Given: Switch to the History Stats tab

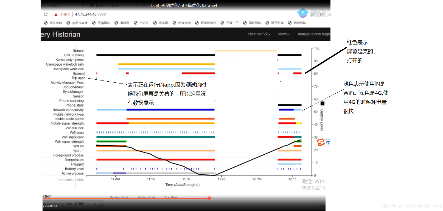Looking at the screenshot, I should click(146, 198).
